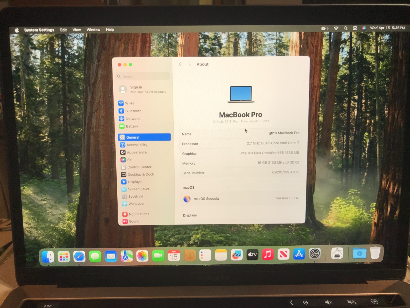Click the processor value 2.7 GHz Quad-Core

click(x=273, y=143)
